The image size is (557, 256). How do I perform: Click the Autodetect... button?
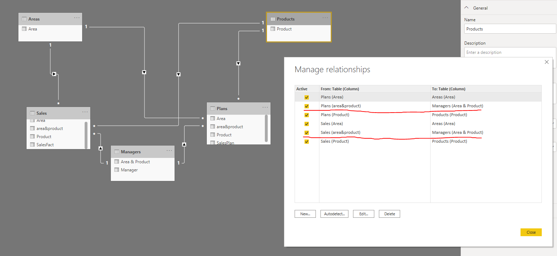pyautogui.click(x=334, y=214)
